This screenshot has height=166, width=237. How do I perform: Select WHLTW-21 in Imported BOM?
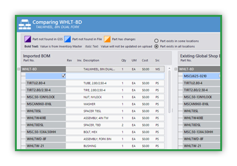46,146
